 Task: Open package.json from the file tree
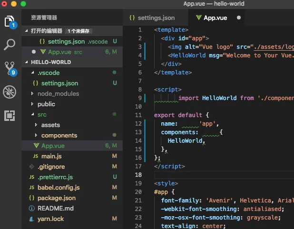[x=56, y=198]
